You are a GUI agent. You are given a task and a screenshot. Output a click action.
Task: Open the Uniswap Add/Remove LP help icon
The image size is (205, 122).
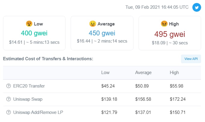[9, 112]
